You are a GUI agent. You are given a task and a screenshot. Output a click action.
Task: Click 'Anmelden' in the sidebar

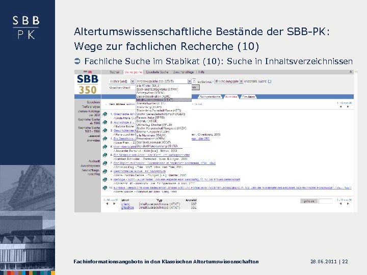pos(93,141)
